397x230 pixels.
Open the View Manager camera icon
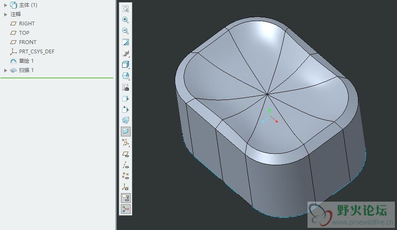pyautogui.click(x=126, y=87)
